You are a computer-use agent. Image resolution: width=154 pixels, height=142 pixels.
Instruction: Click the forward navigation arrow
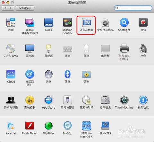(x=11, y=8)
